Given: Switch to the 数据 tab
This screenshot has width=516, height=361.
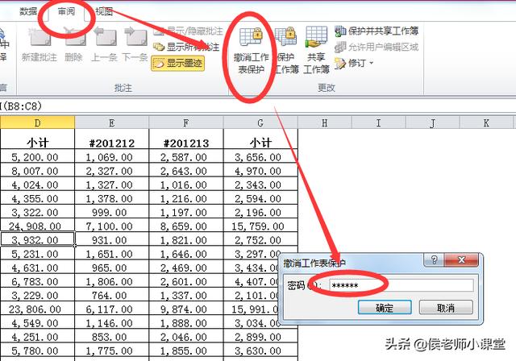Looking at the screenshot, I should click(x=28, y=11).
